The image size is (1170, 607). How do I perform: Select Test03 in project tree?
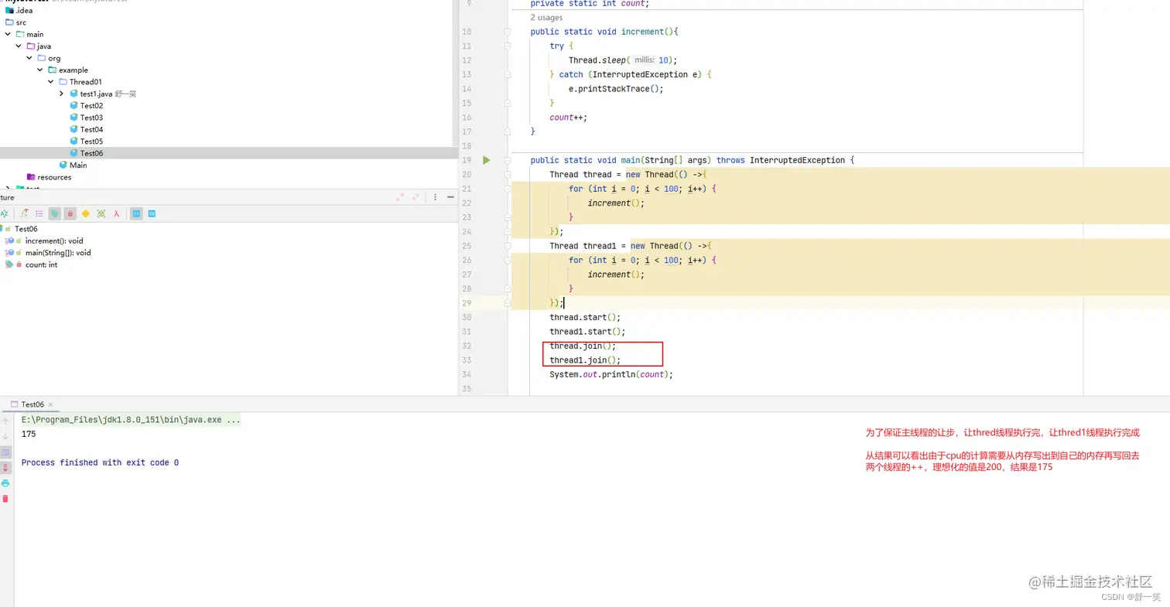pos(91,118)
